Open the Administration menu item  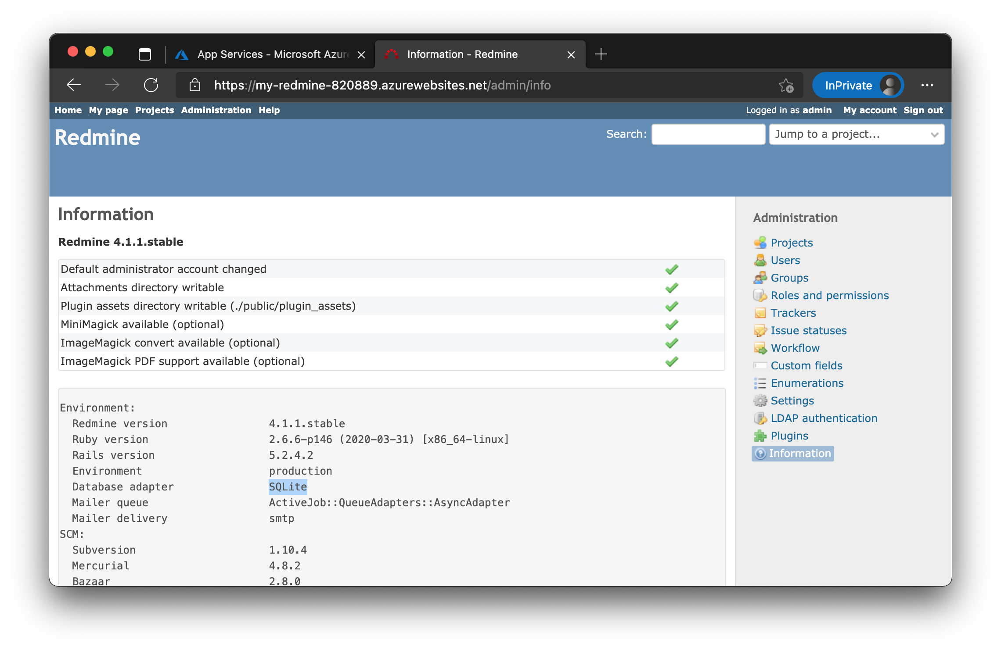pyautogui.click(x=216, y=110)
